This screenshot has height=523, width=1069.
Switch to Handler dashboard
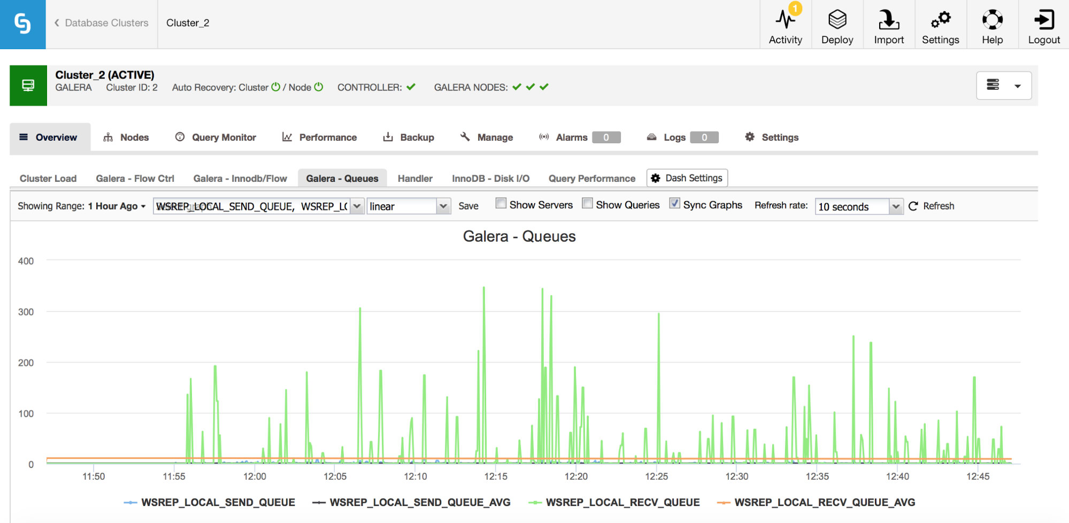click(x=415, y=179)
